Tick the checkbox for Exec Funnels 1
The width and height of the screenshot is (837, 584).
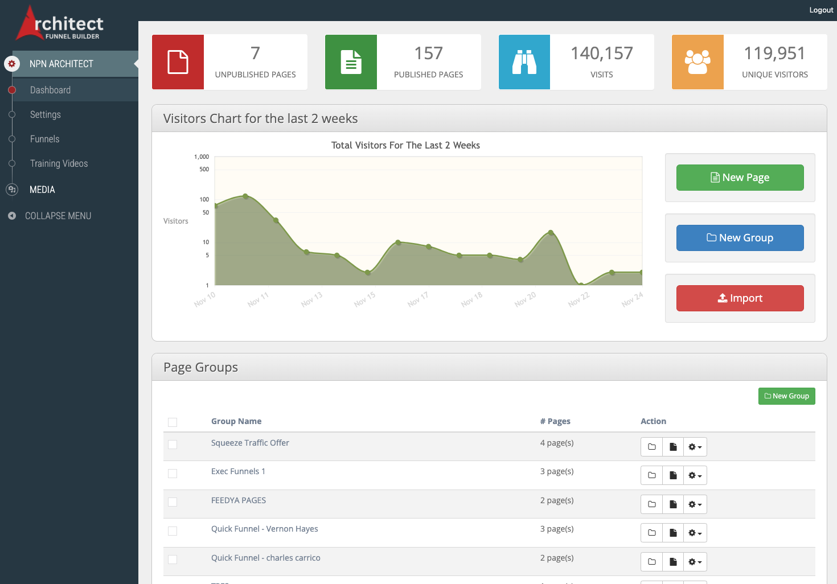[x=173, y=474]
